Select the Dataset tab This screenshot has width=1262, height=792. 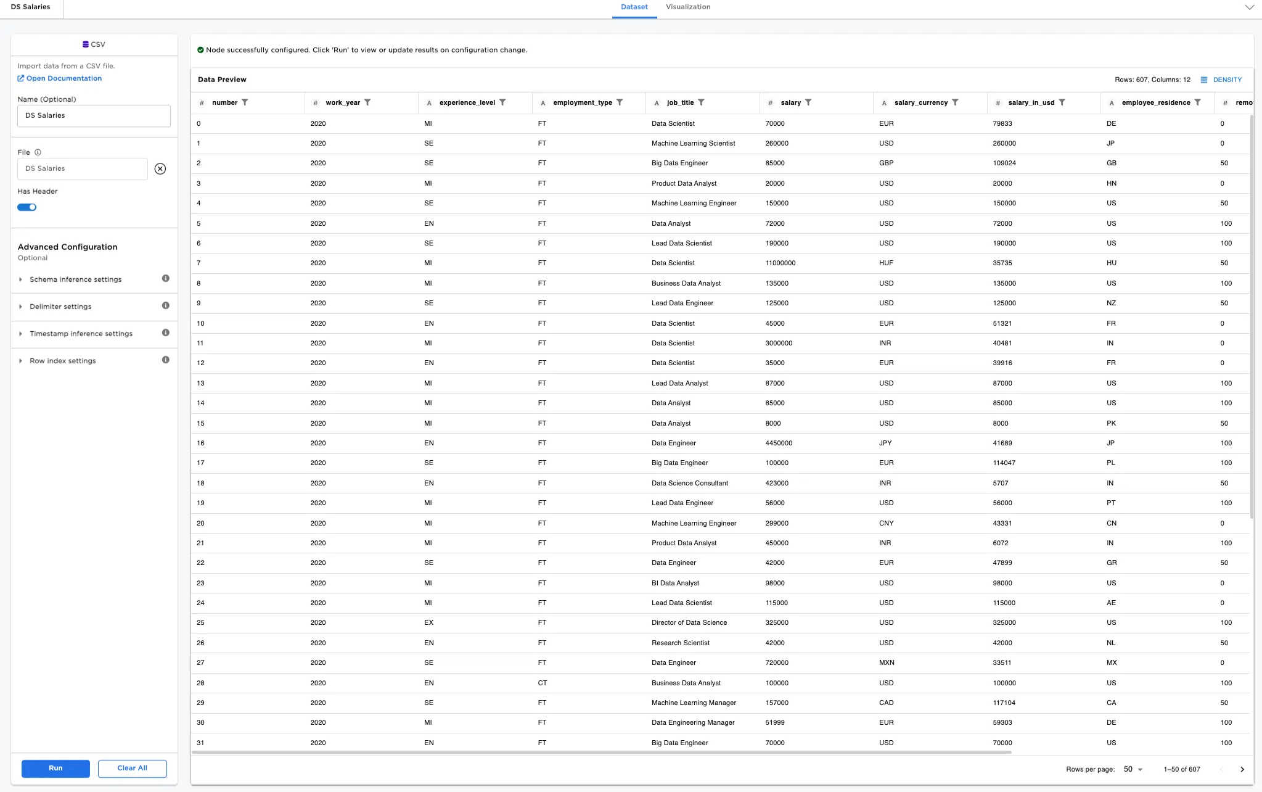pos(634,7)
